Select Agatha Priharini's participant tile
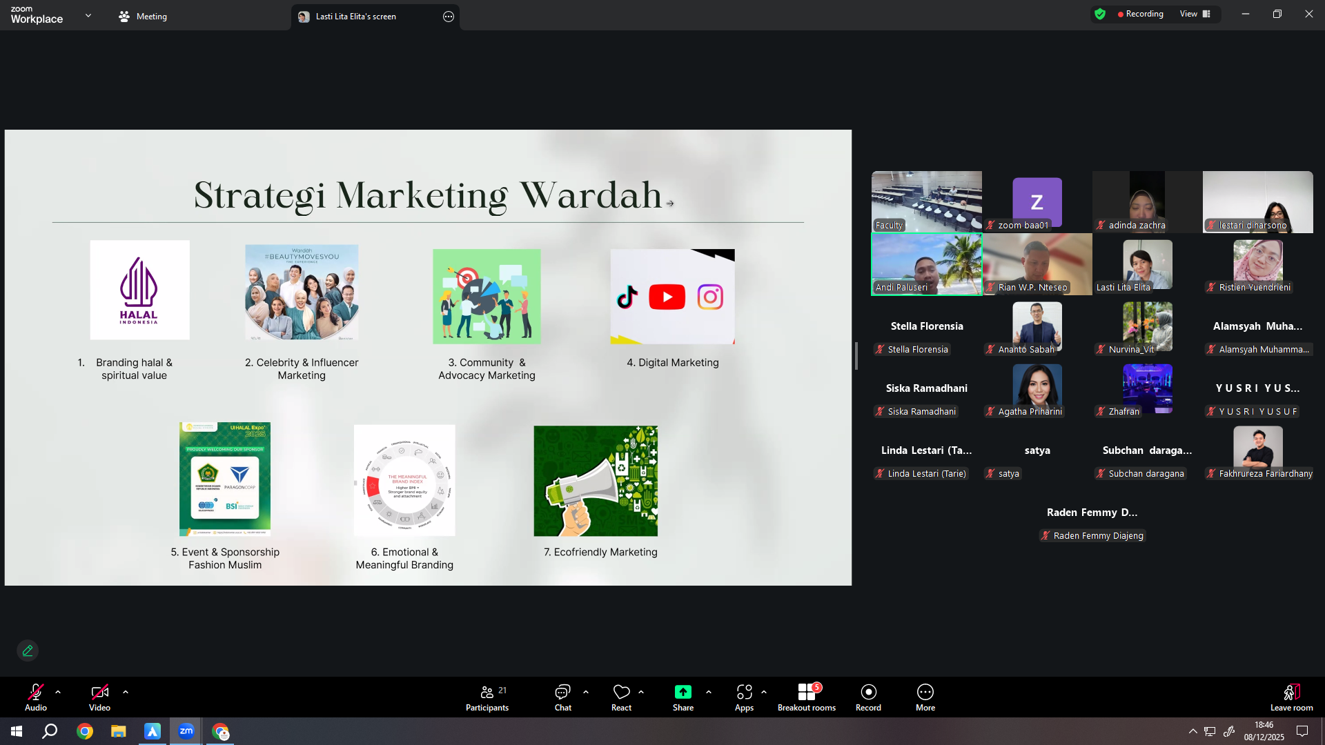Viewport: 1325px width, 745px height. point(1037,388)
